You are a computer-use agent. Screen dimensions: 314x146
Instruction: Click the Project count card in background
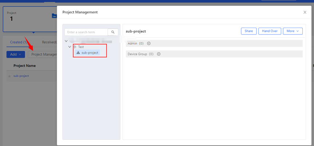[30, 19]
